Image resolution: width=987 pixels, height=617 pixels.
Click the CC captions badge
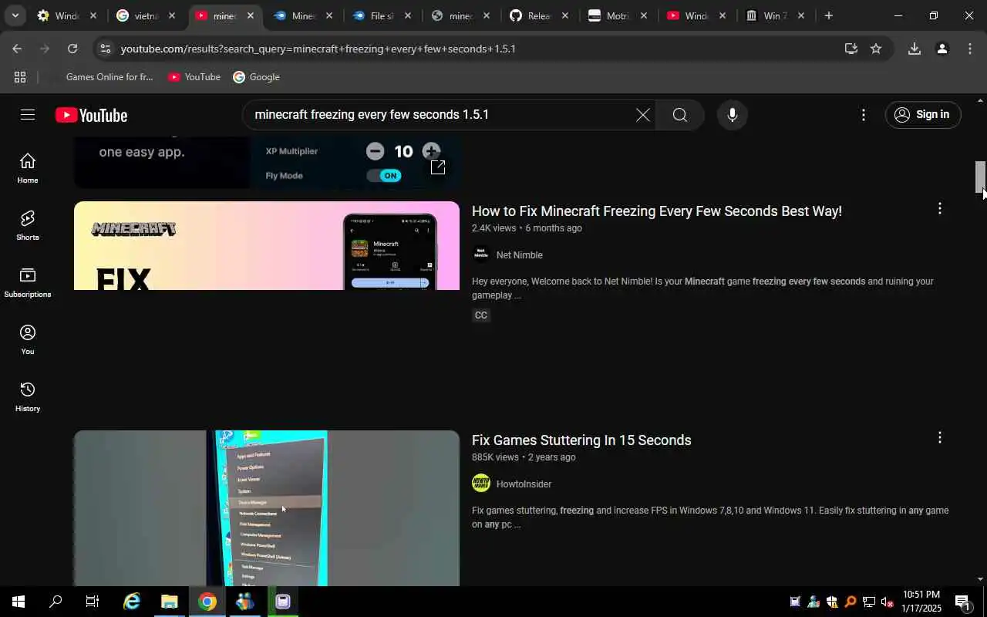[481, 315]
